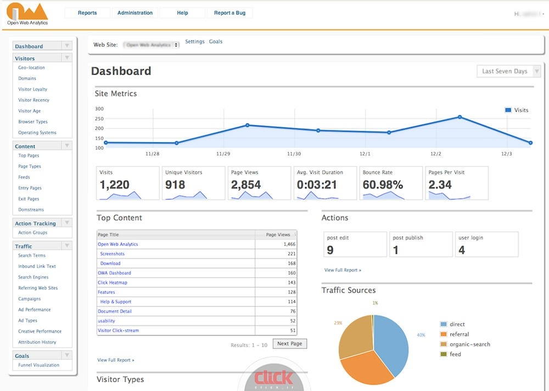549x391 pixels.
Task: Collapse the Action Tracking section arrow
Action: (67, 223)
